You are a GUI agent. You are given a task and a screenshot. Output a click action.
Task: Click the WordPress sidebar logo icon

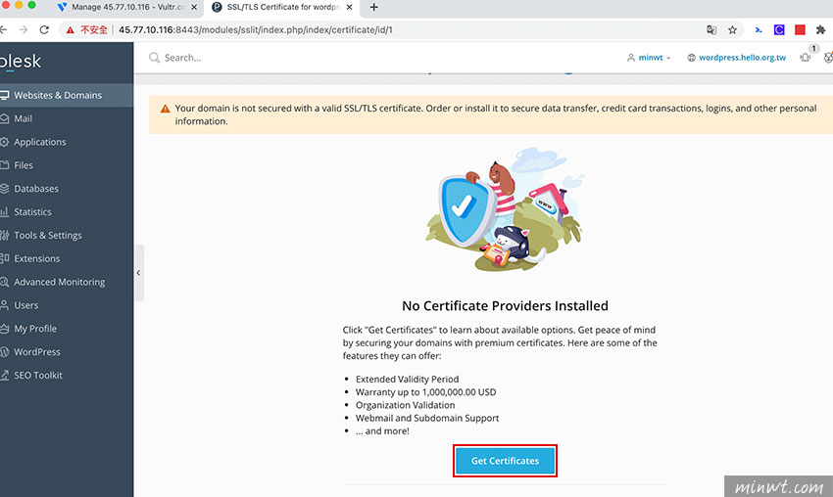point(5,352)
